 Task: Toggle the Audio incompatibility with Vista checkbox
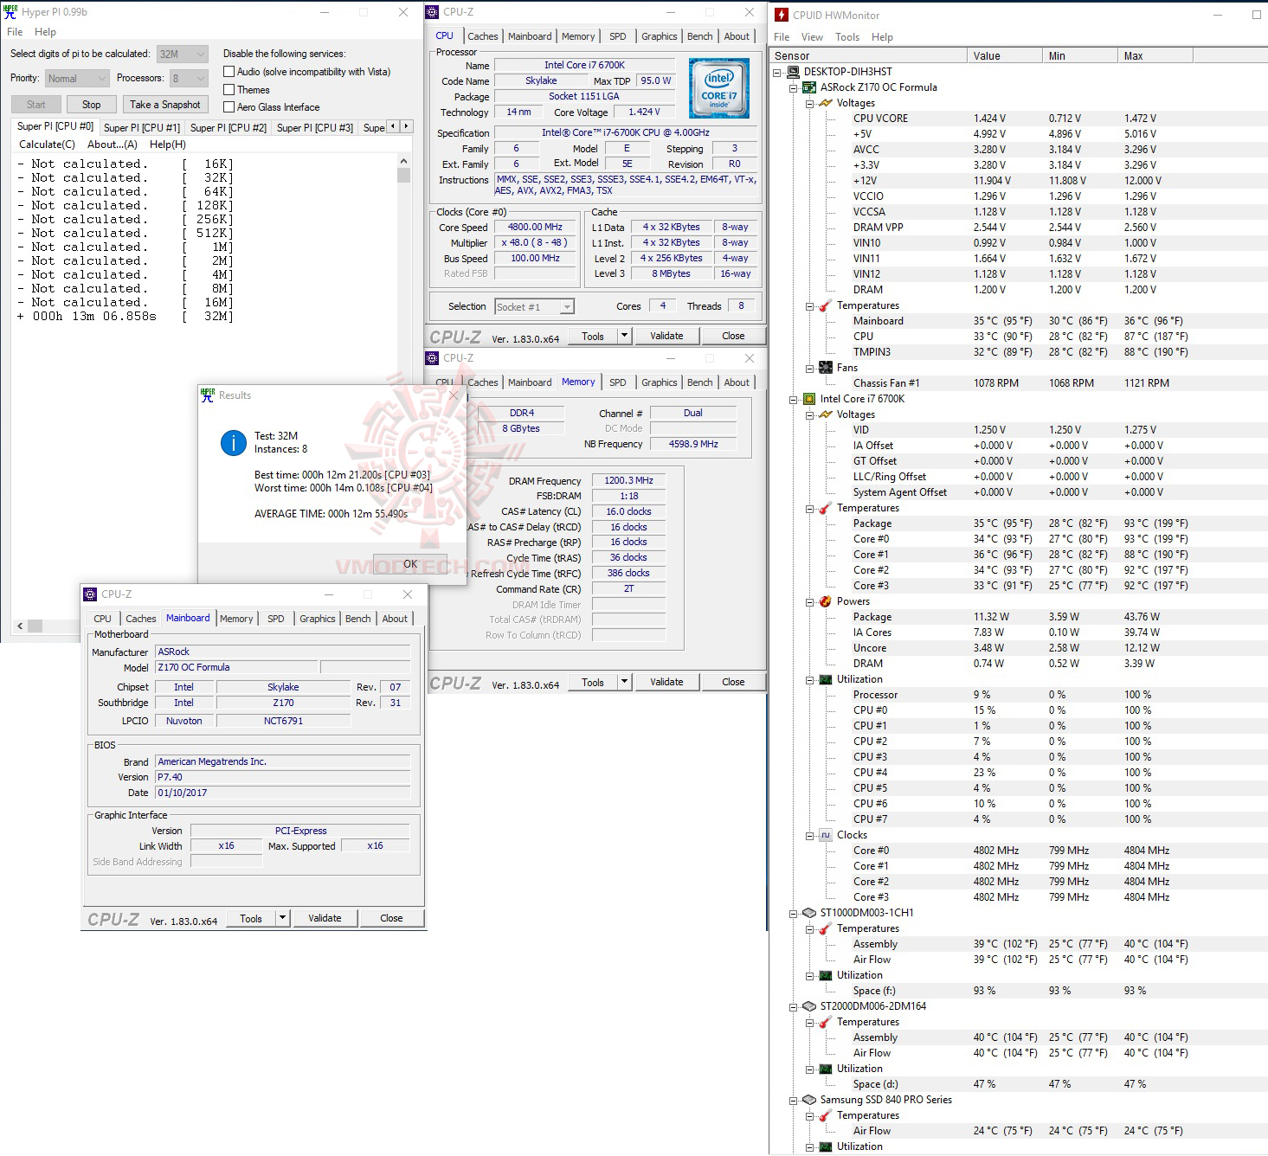(x=229, y=72)
